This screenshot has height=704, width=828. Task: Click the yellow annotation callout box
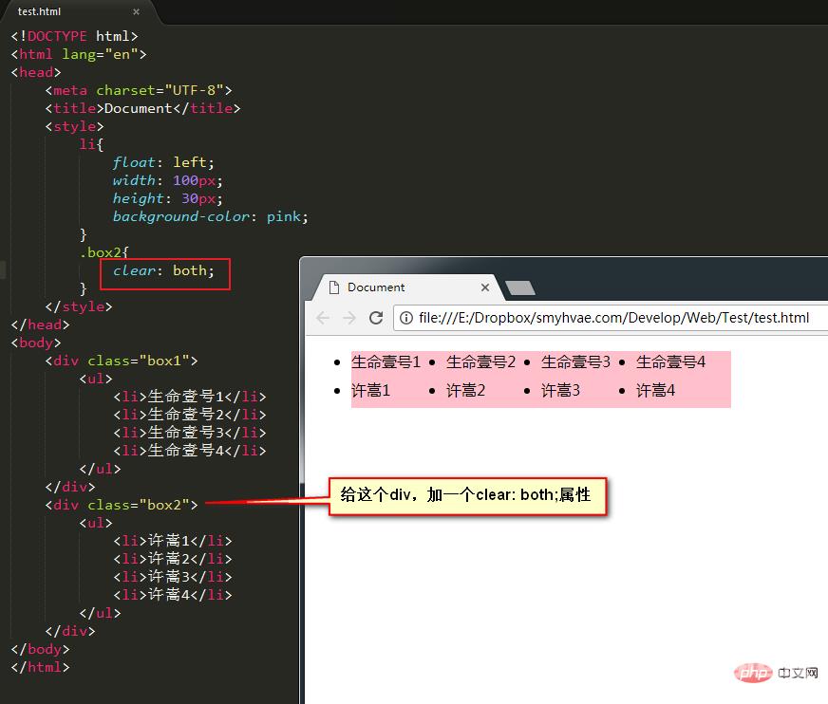click(x=467, y=495)
